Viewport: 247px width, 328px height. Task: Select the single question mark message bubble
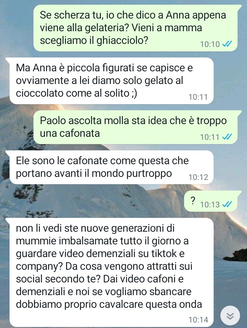pyautogui.click(x=211, y=201)
